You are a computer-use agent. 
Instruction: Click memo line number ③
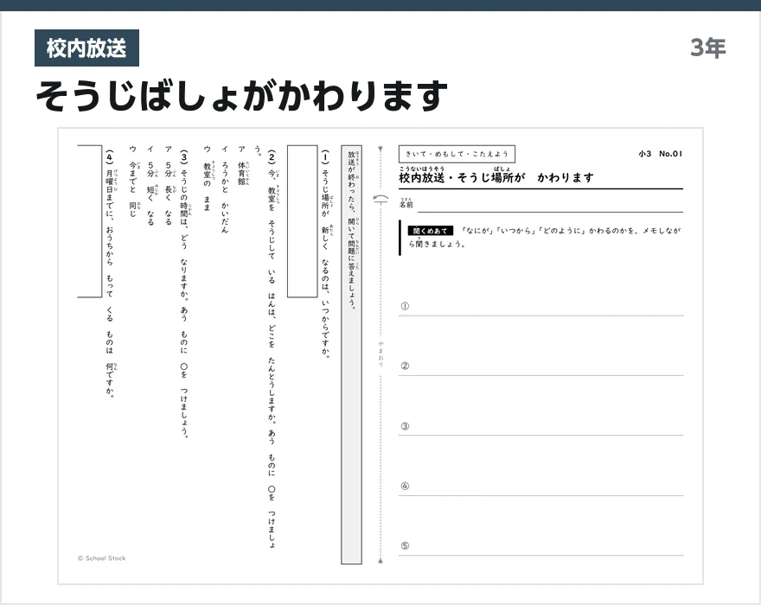coord(405,426)
